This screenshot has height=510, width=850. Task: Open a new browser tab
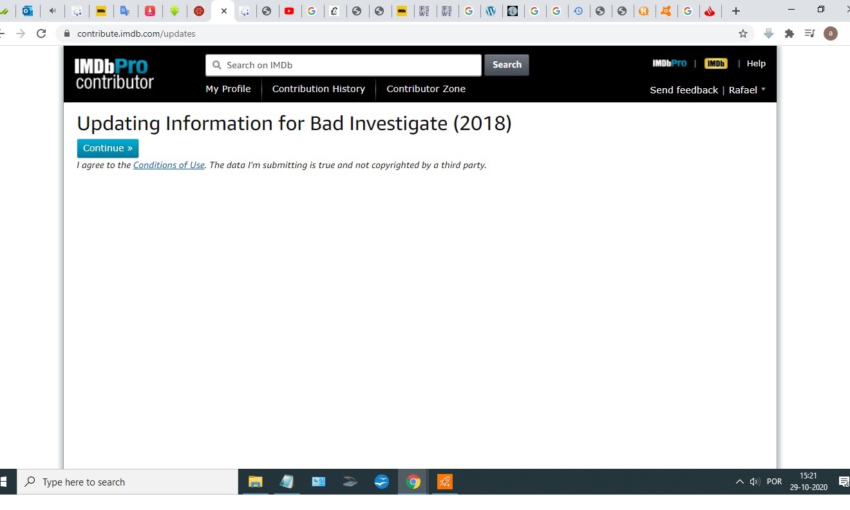(736, 11)
